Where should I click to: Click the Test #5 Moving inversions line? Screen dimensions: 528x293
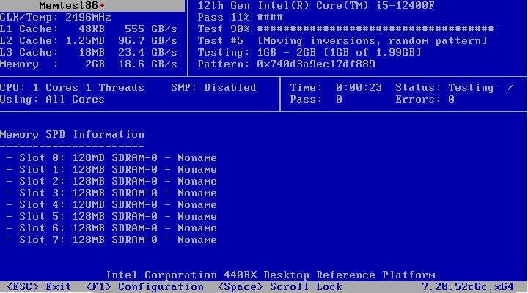coord(342,41)
